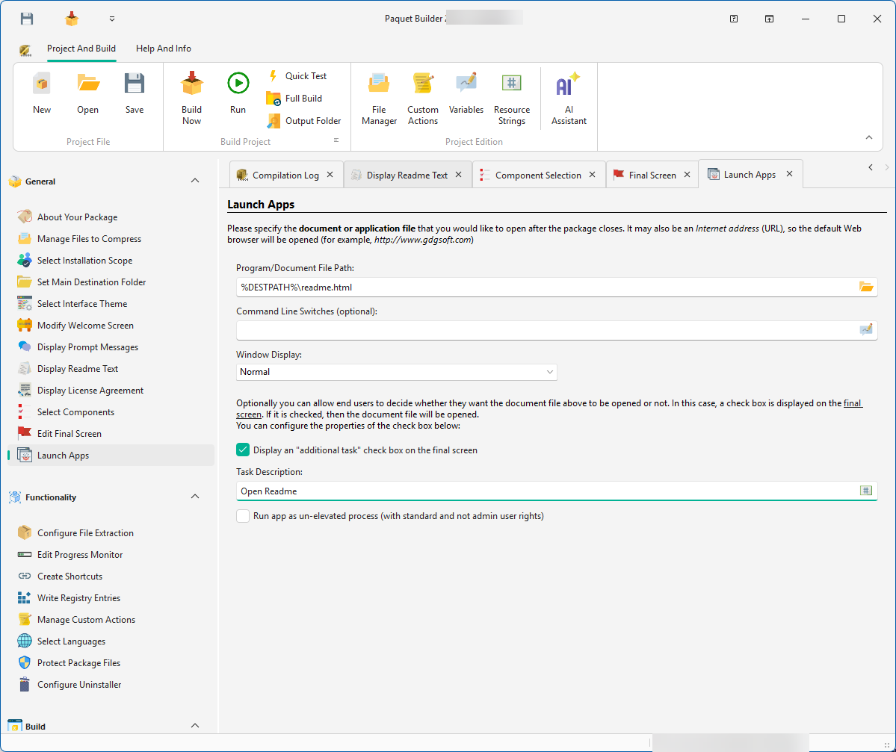Open the Resource Strings tool
The width and height of the screenshot is (896, 752).
click(511, 96)
